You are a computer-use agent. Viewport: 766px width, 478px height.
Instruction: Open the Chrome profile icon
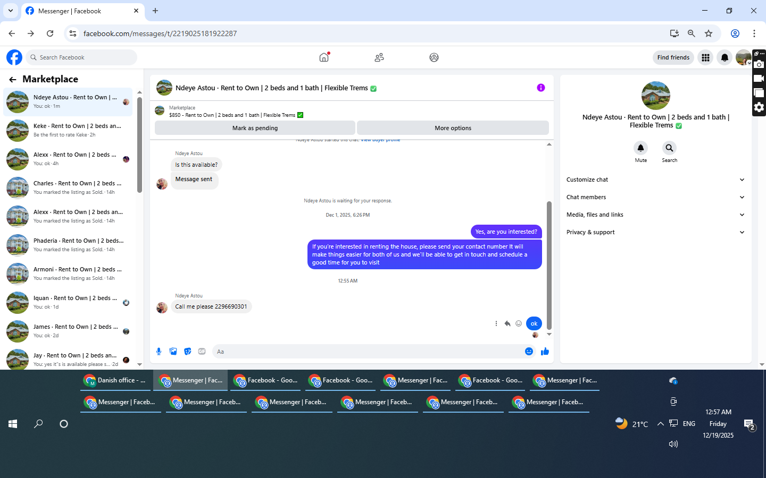click(x=735, y=33)
